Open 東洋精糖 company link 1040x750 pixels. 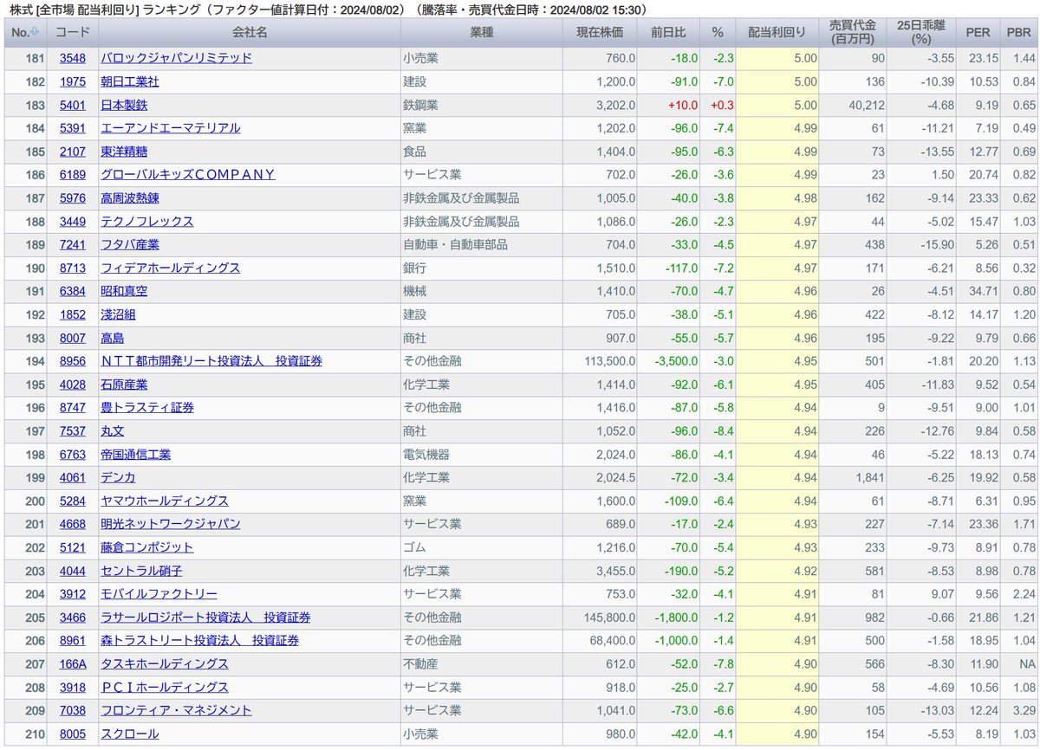tap(124, 152)
